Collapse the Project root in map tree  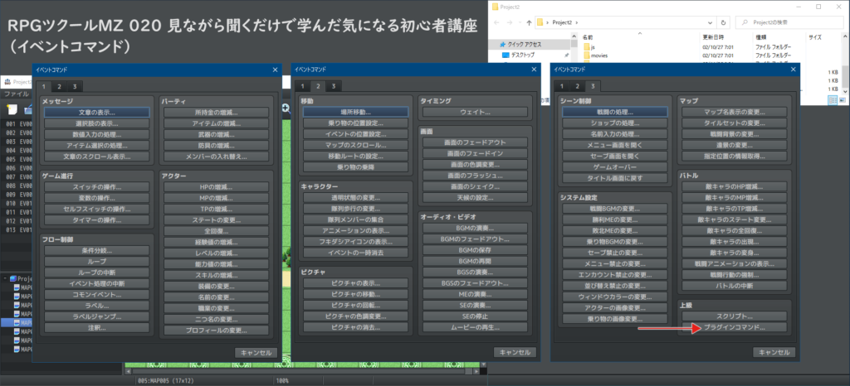coord(3,279)
